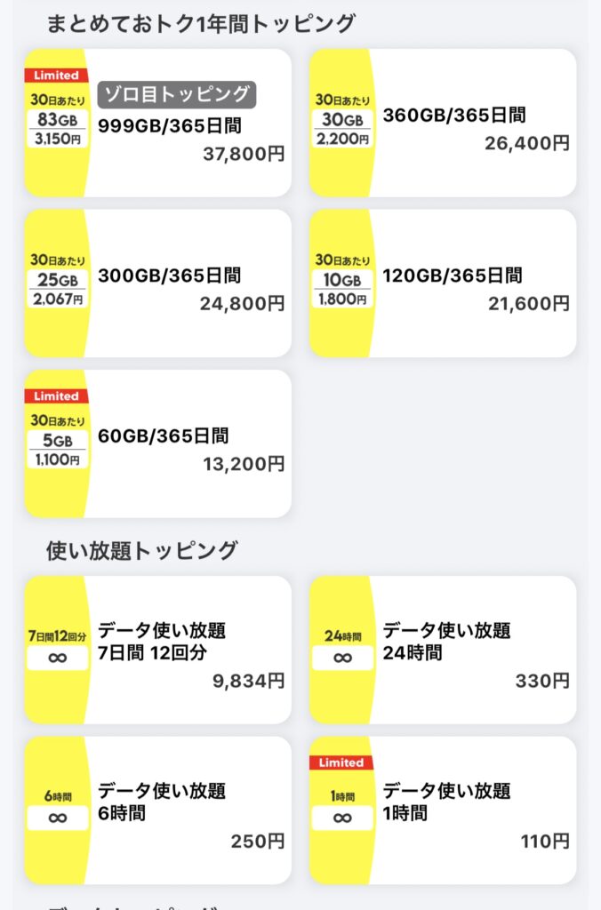Tap the 83GB 3,150円 yellow badge icon
601x910 pixels.
(58, 120)
